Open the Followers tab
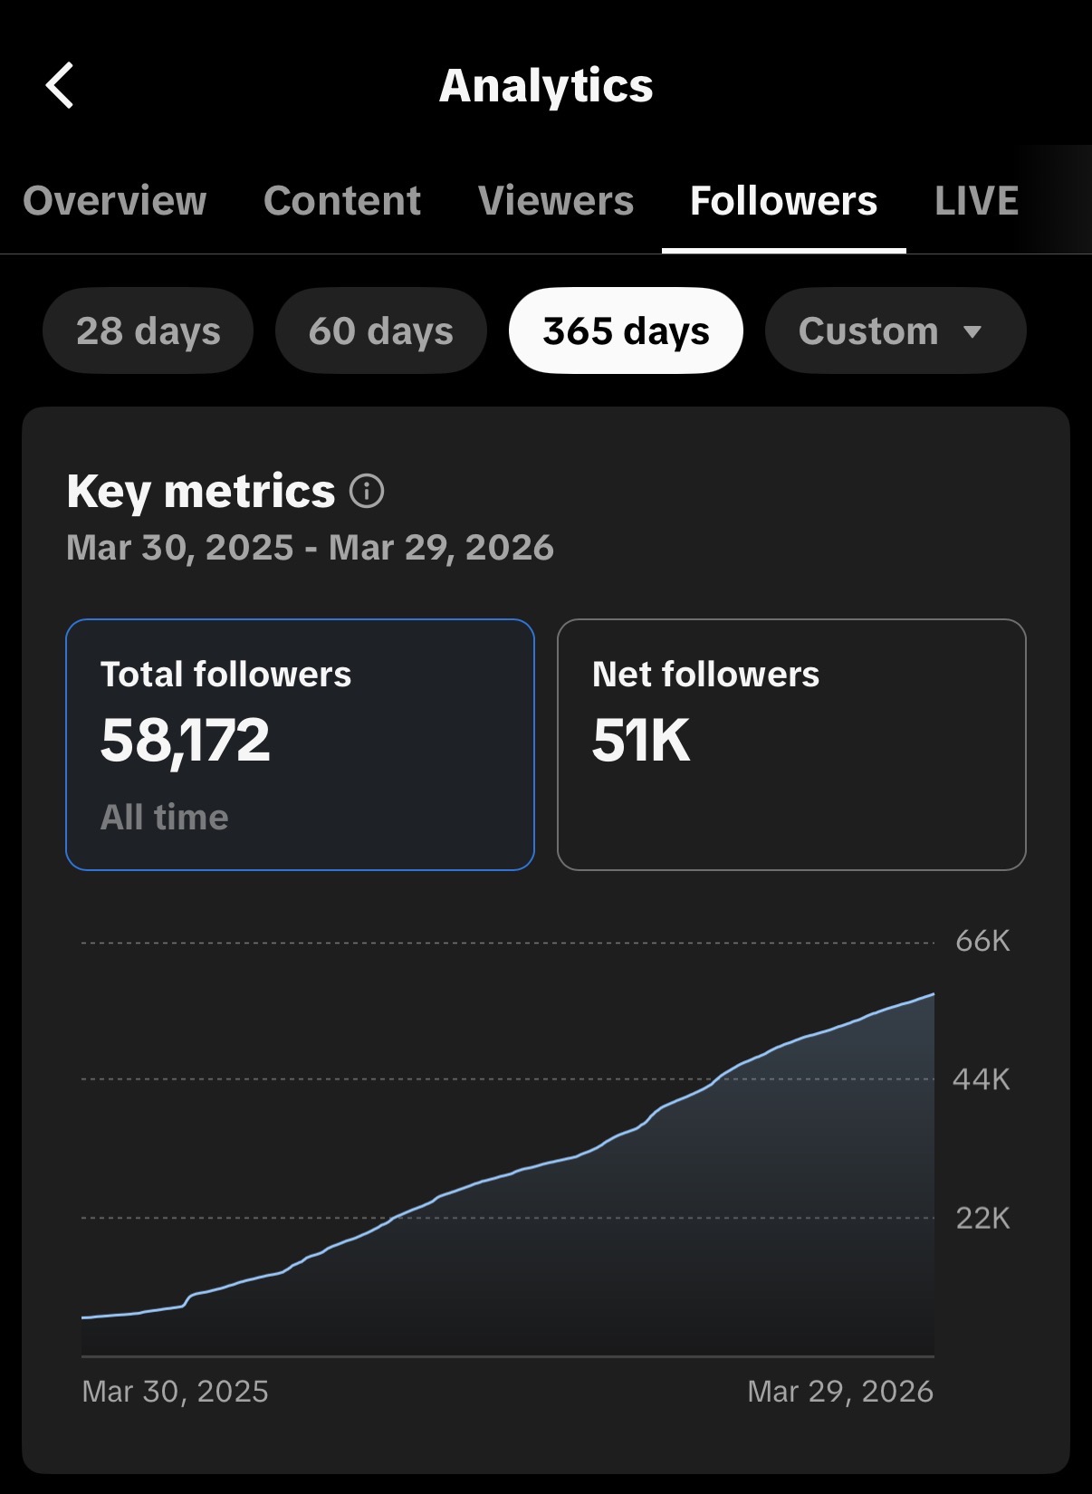The height and width of the screenshot is (1494, 1092). pos(783,200)
